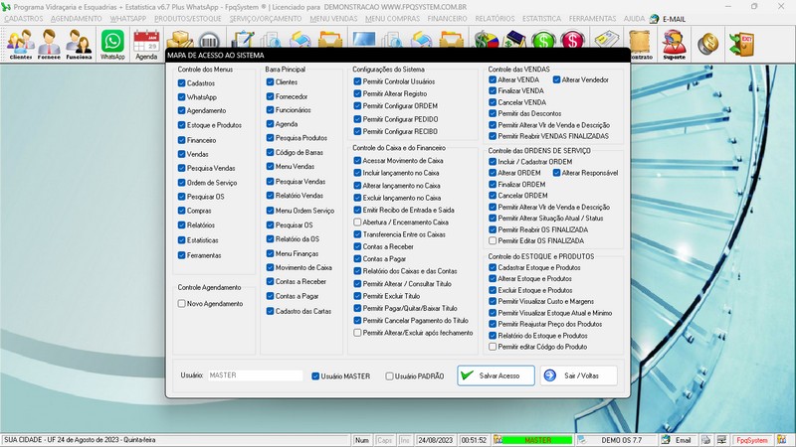Click the gold coin toolbar icon
This screenshot has width=796, height=447.
pos(707,44)
